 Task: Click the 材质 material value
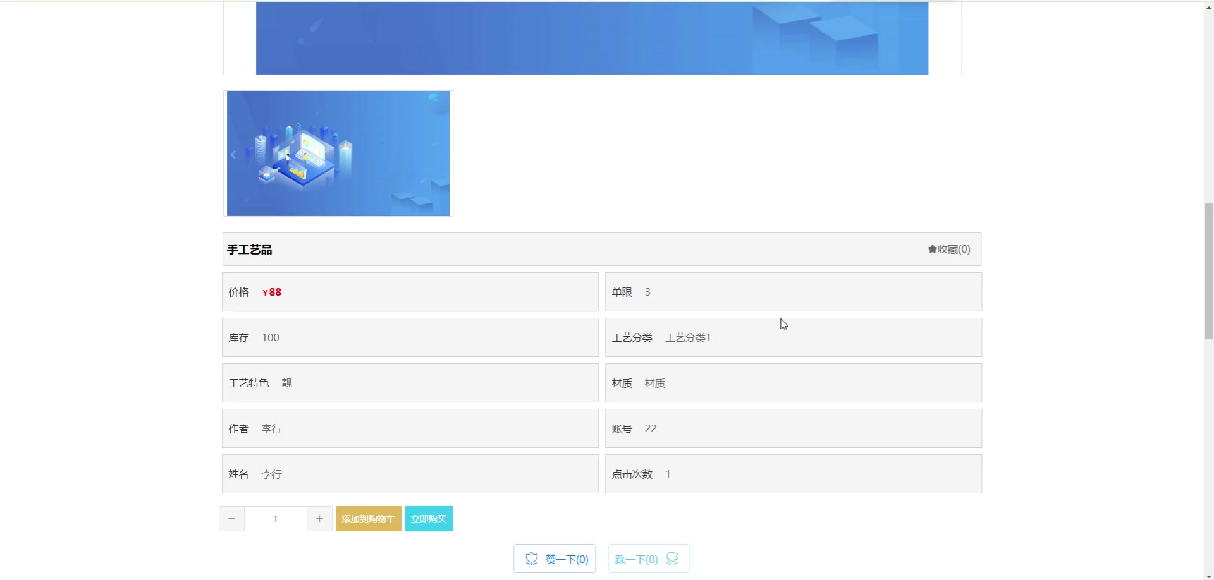pyautogui.click(x=655, y=383)
